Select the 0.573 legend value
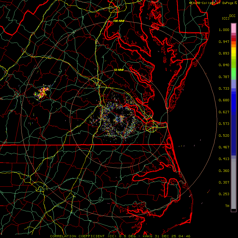 coord(224,124)
